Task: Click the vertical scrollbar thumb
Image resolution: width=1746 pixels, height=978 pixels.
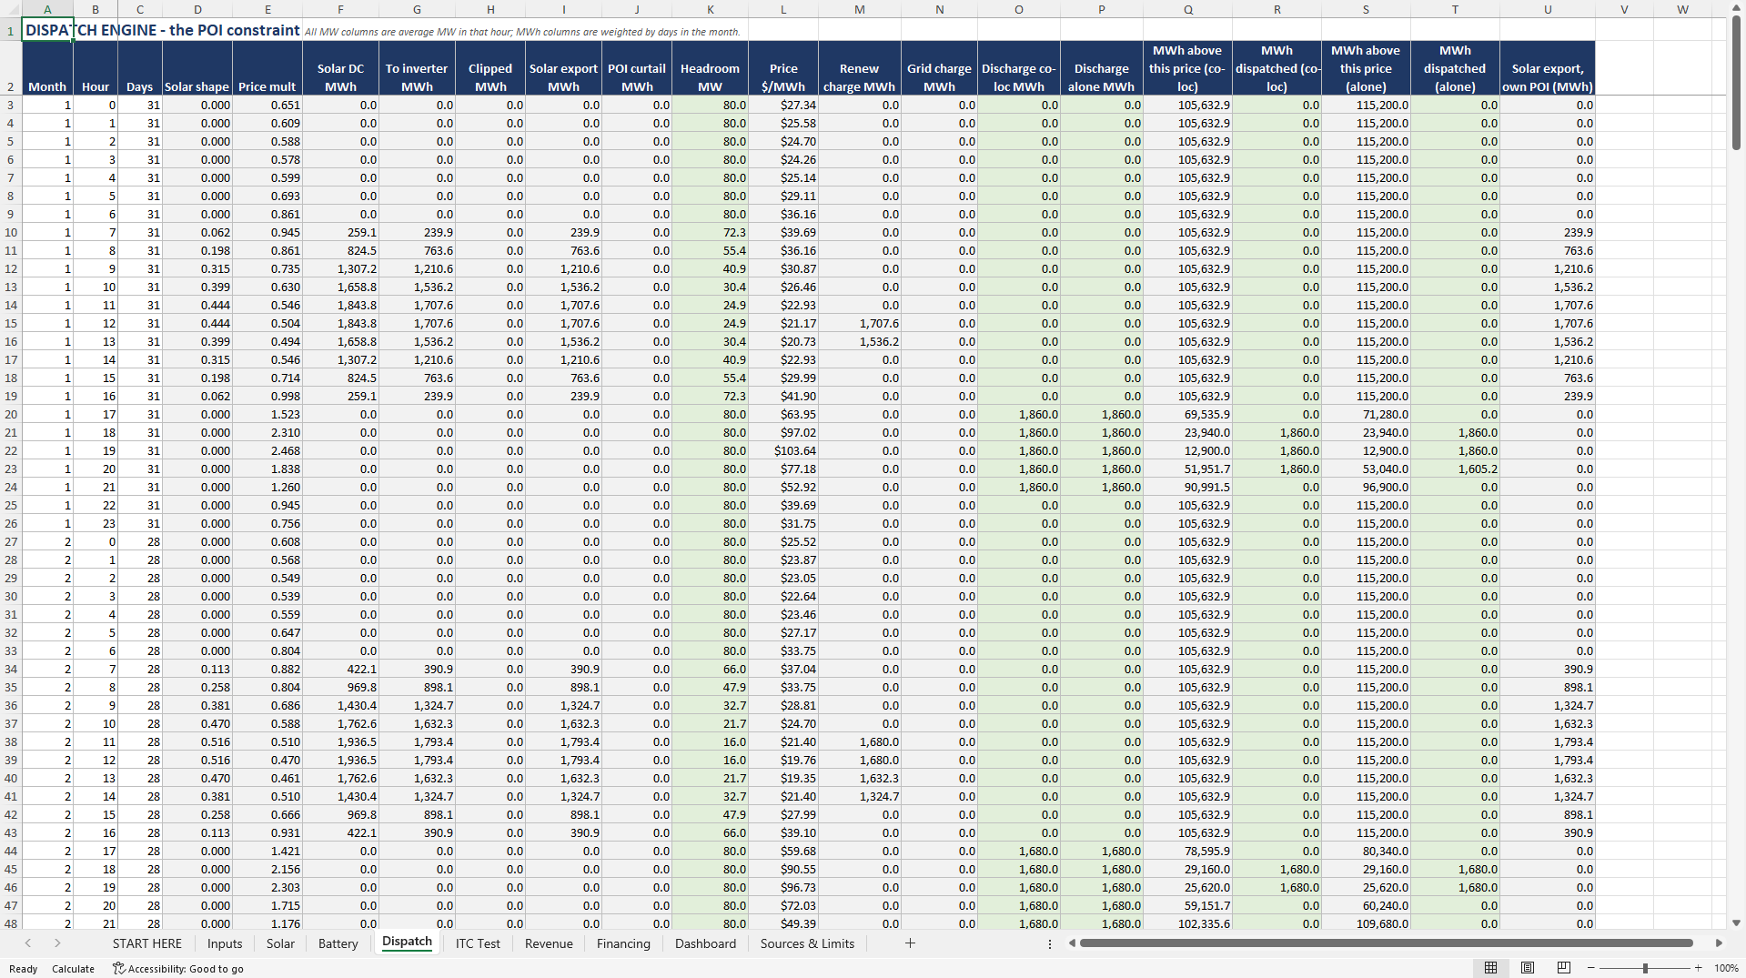Action: tap(1736, 82)
